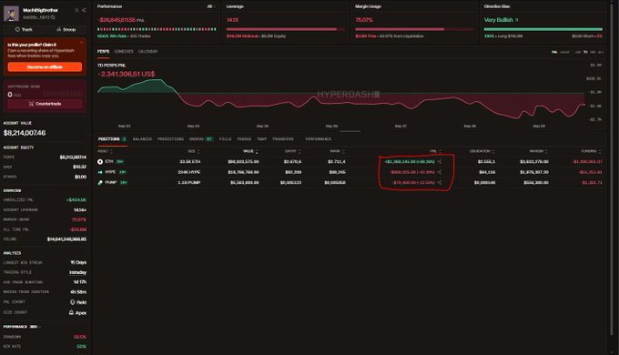The height and width of the screenshot is (355, 619).
Task: Sort positions by ASSET column arrow
Action: click(111, 152)
